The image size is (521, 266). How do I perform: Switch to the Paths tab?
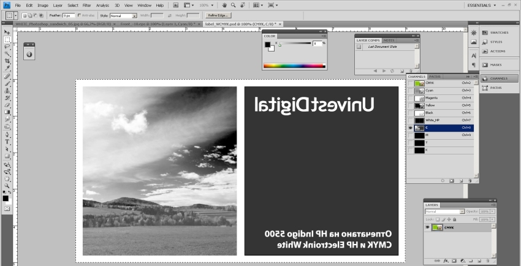[435, 77]
